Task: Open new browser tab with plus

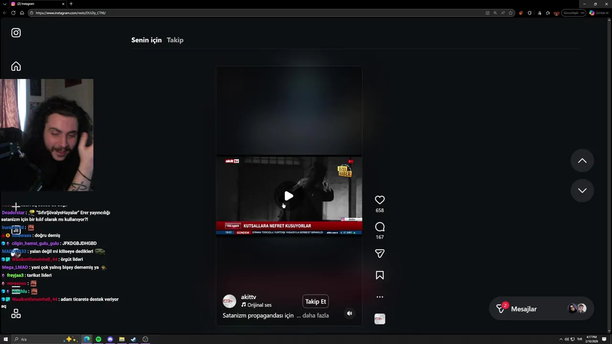Action: (71, 4)
